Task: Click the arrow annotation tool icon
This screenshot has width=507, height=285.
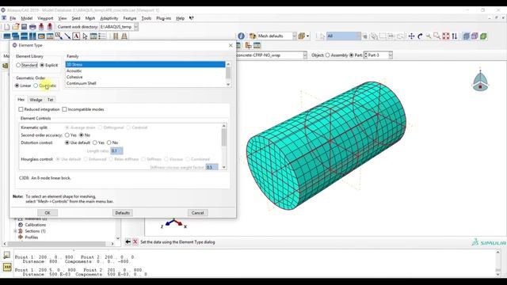Action: click(67, 36)
